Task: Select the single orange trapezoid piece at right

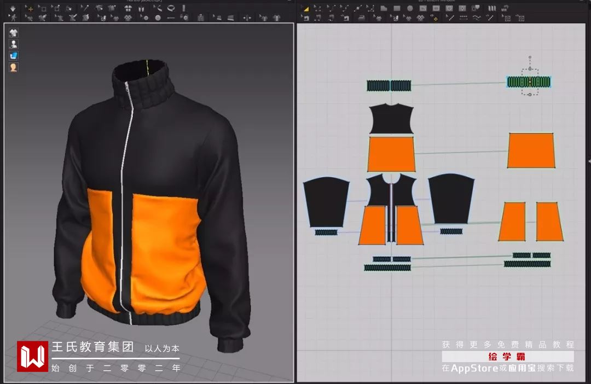Action: [531, 150]
